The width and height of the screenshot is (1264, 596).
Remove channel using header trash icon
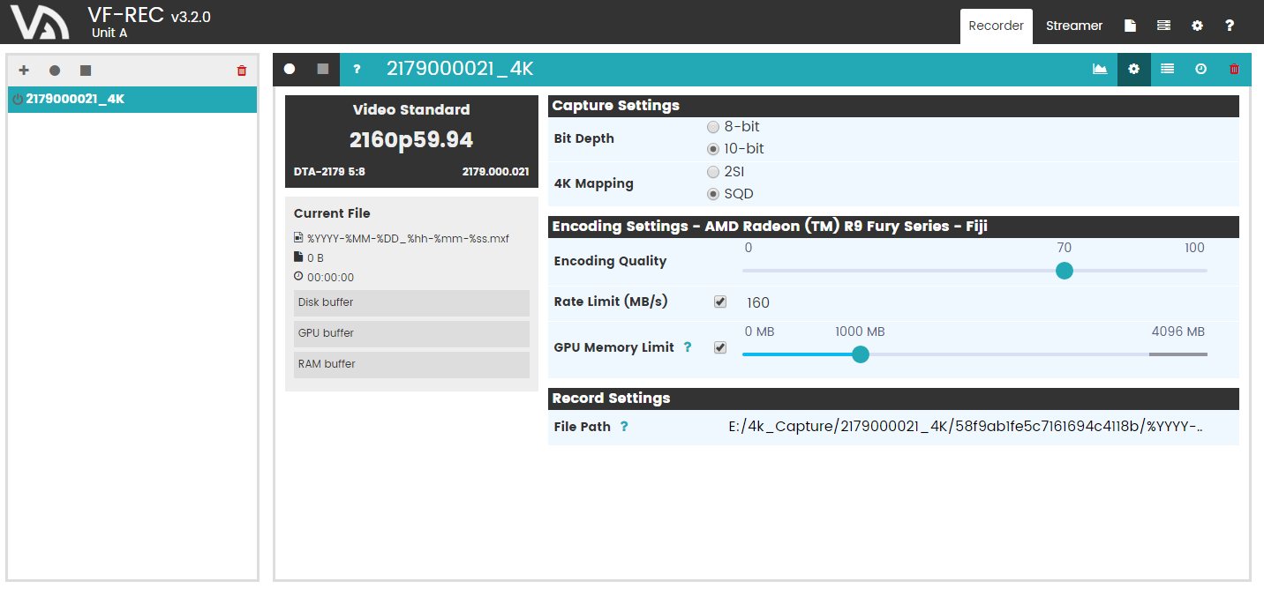(1235, 69)
